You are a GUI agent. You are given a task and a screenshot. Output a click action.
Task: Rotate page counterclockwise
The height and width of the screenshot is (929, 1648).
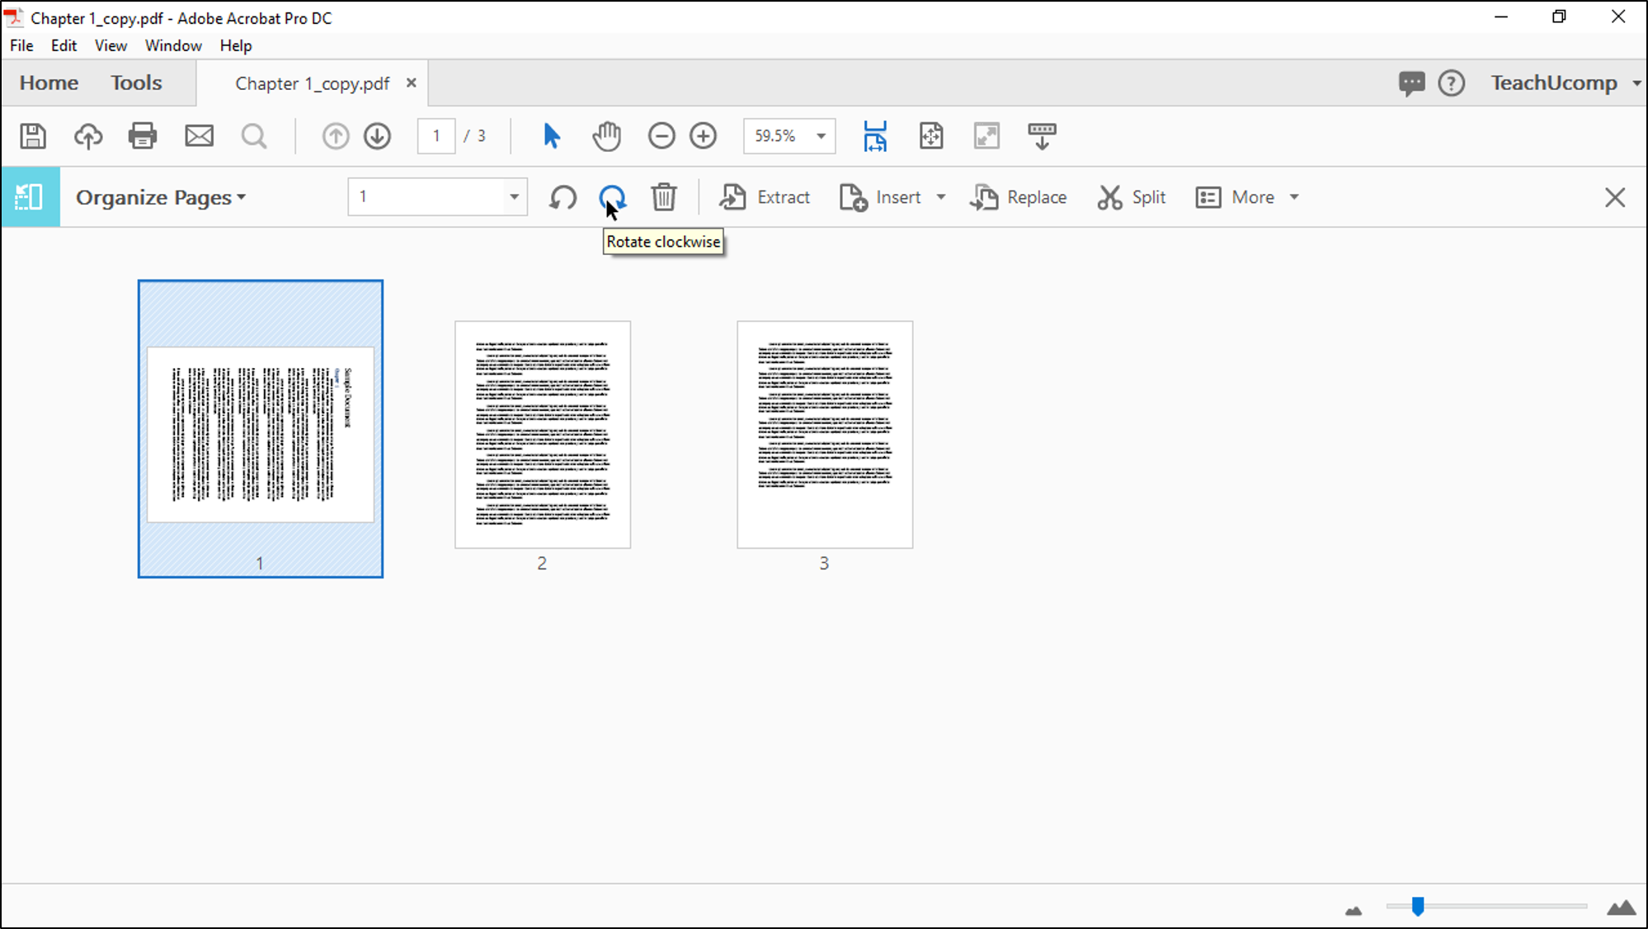563,197
